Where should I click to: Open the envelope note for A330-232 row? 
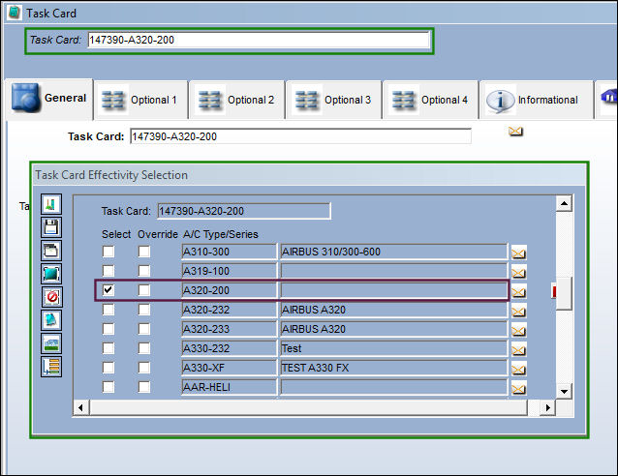click(518, 349)
